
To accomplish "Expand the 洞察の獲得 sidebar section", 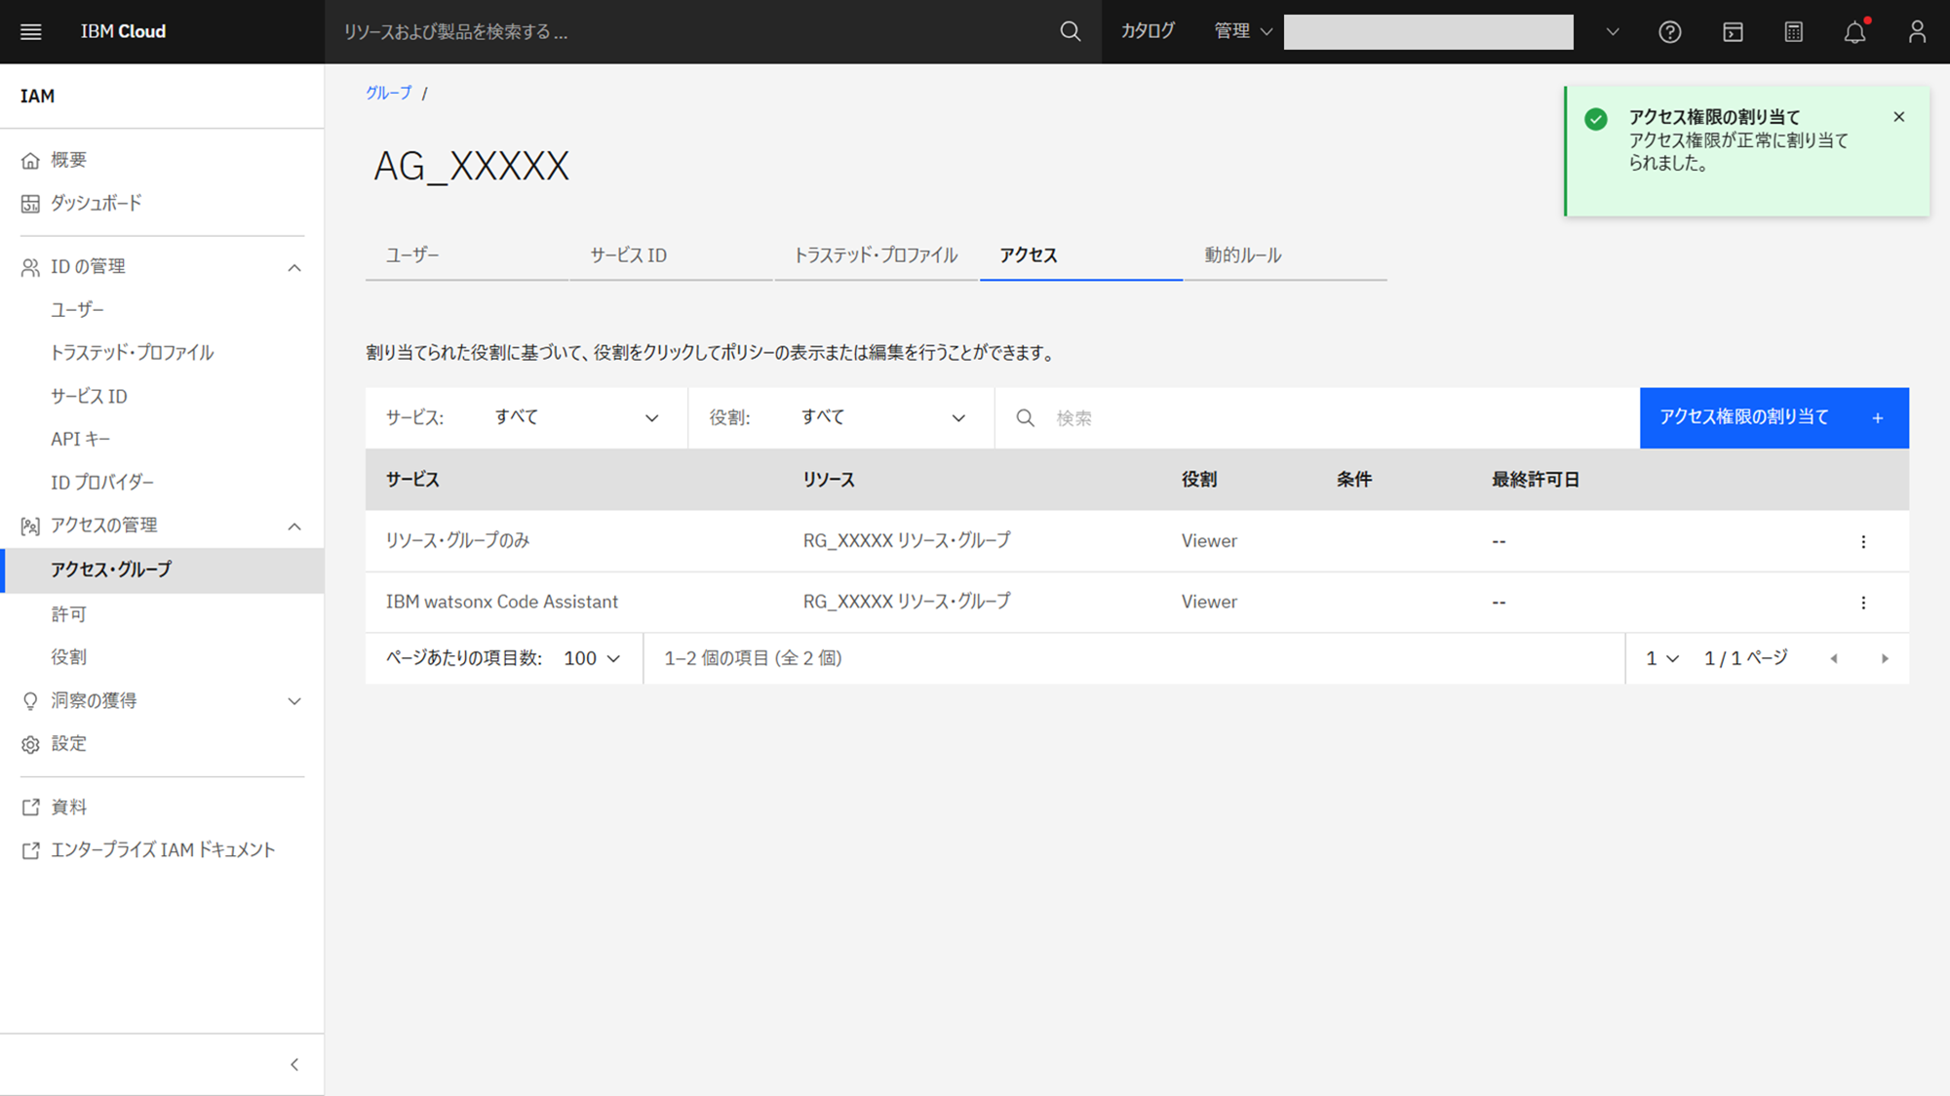I will point(293,701).
